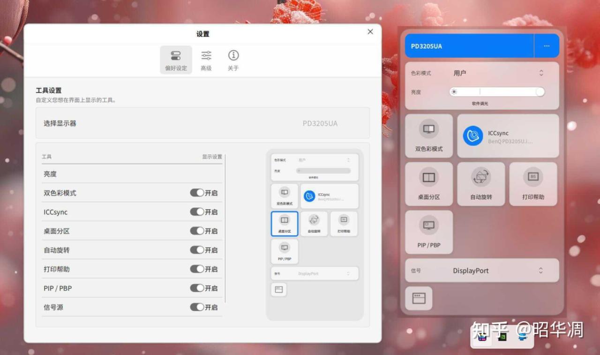Adjust the 亮度 brightness slider in widget
Image resolution: width=600 pixels, height=355 pixels.
tap(497, 92)
